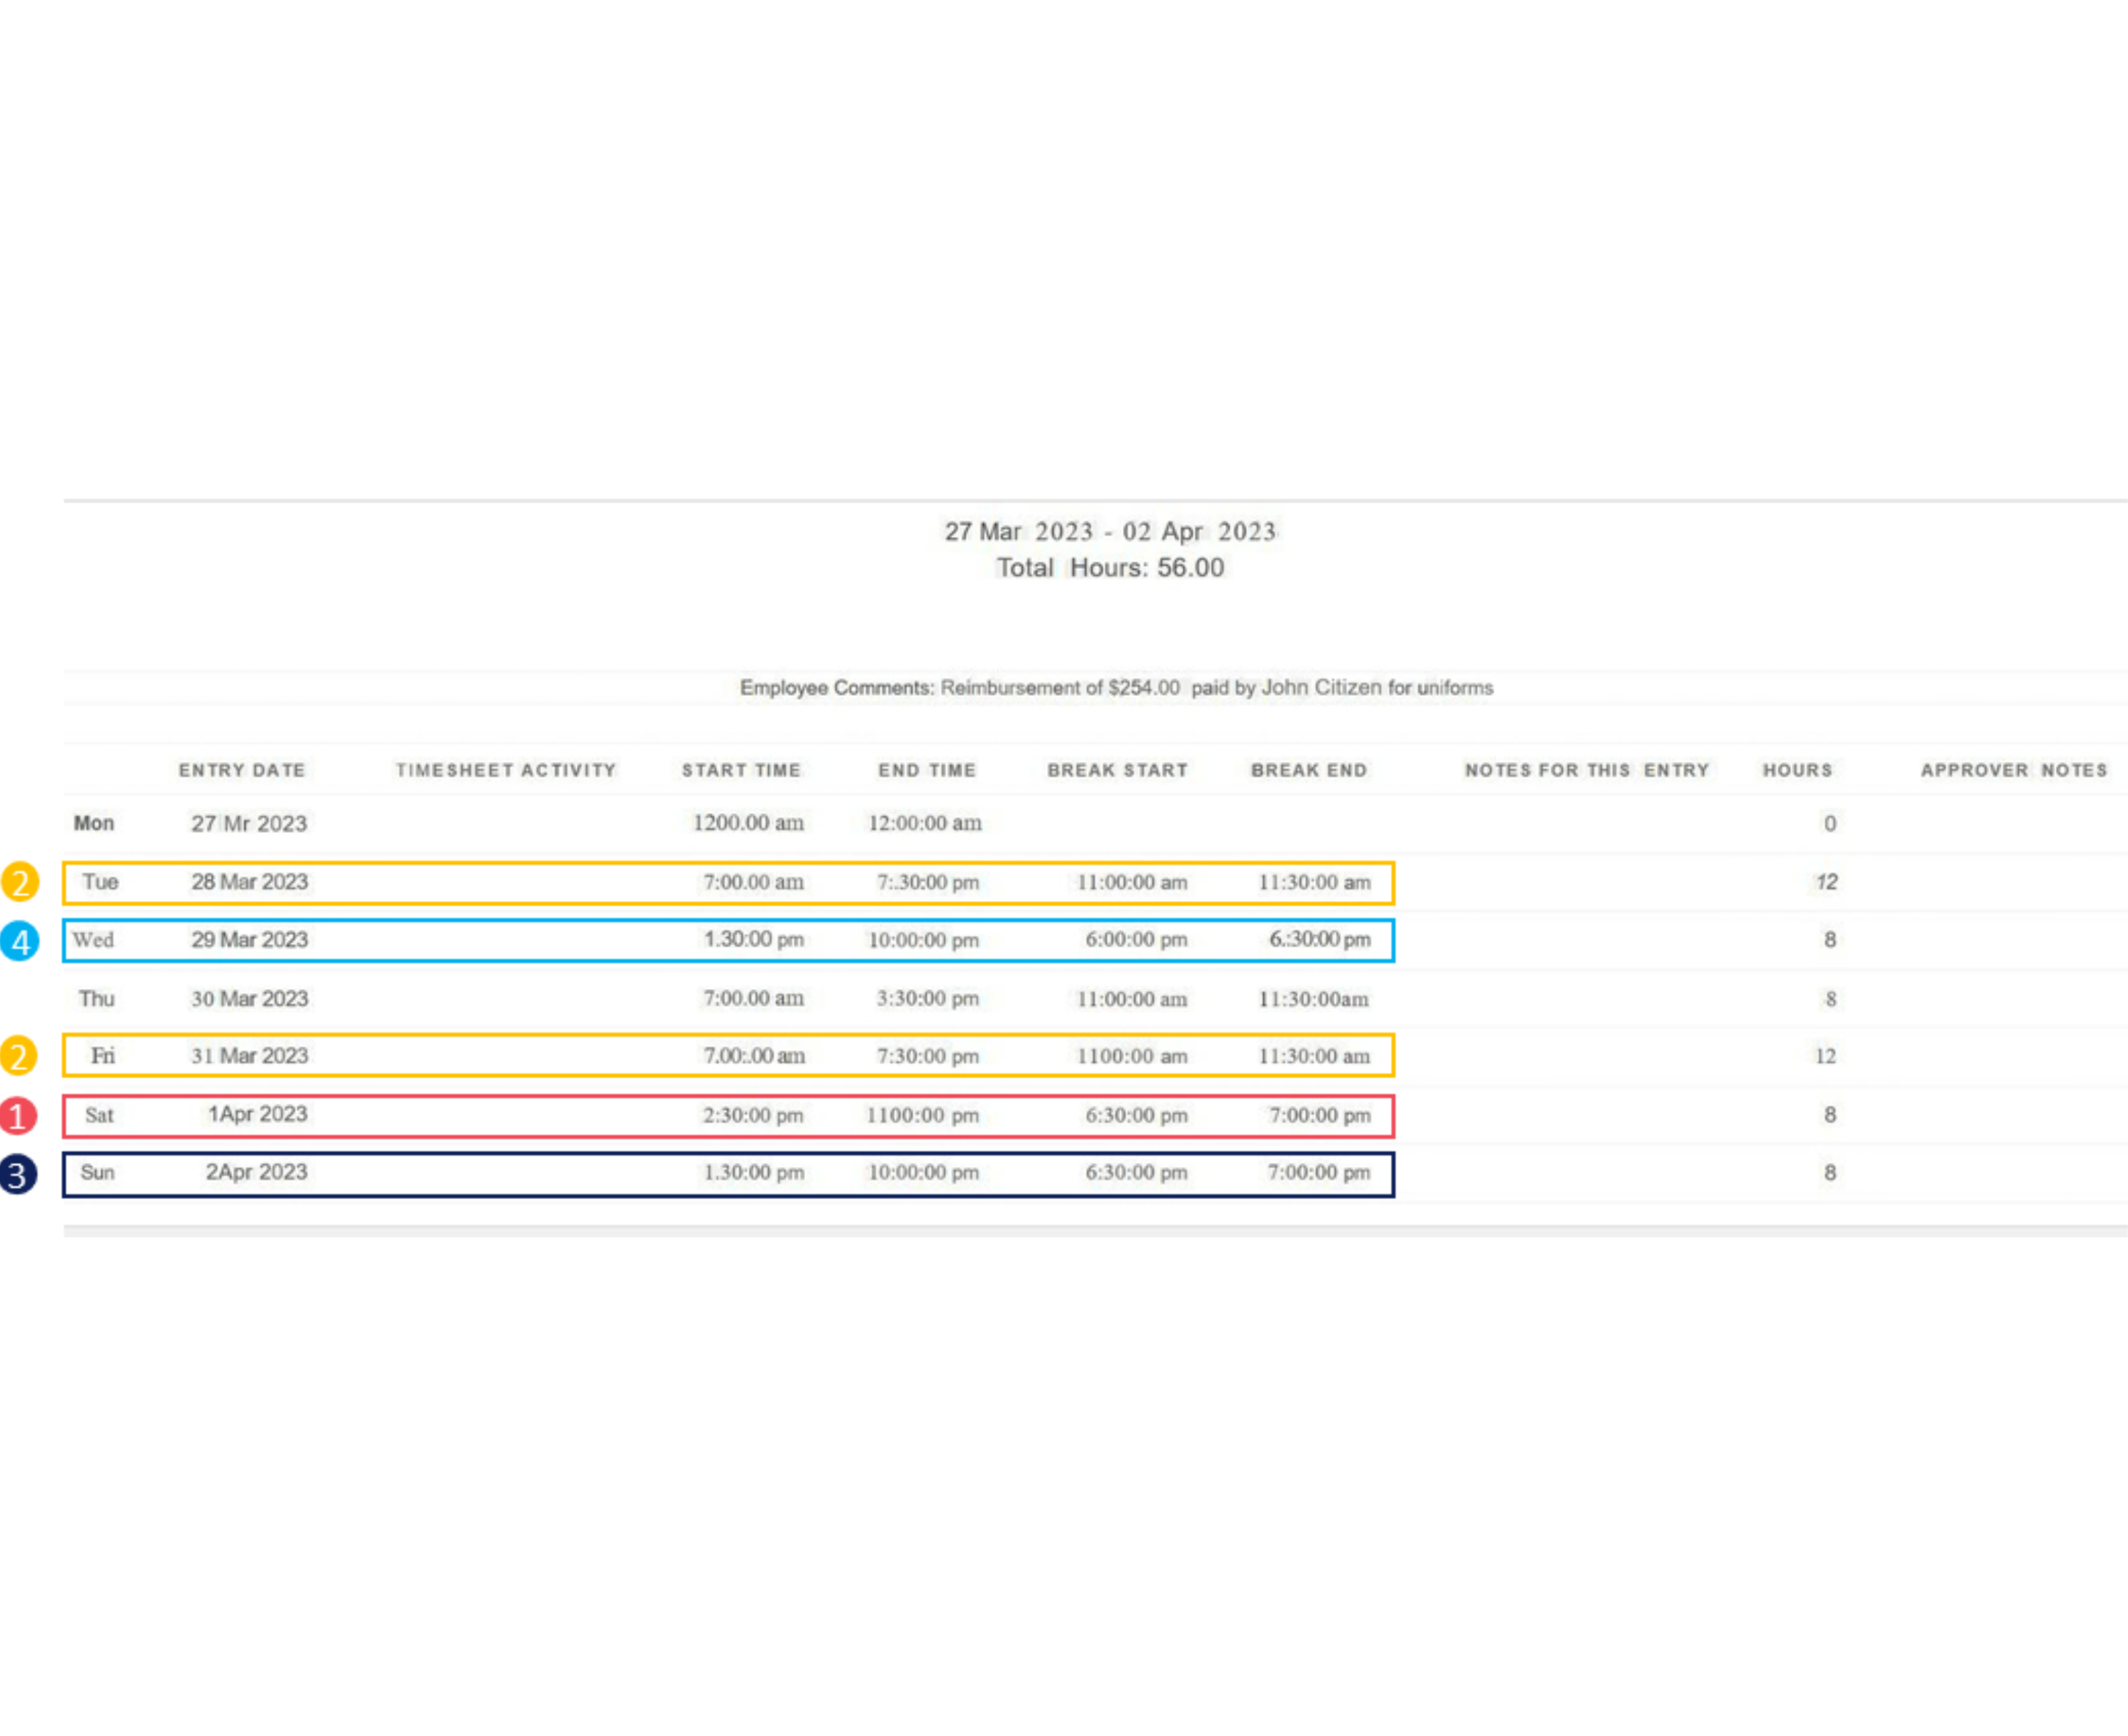The image size is (2128, 1736).
Task: Click Friday's hours value of 12
Action: (x=1825, y=1057)
